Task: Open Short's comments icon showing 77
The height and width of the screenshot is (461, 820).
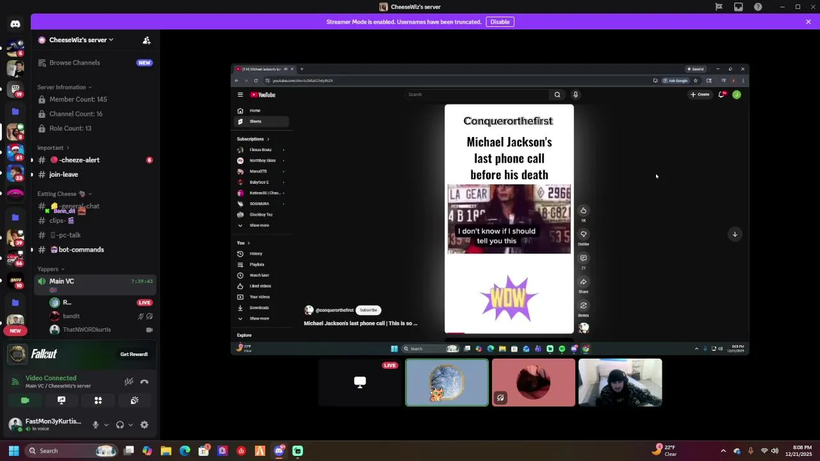Action: 583,258
